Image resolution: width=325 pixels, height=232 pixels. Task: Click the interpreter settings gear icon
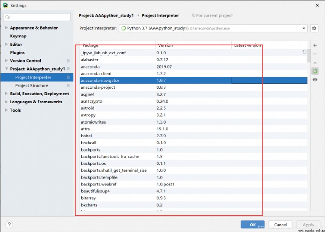pos(314,28)
